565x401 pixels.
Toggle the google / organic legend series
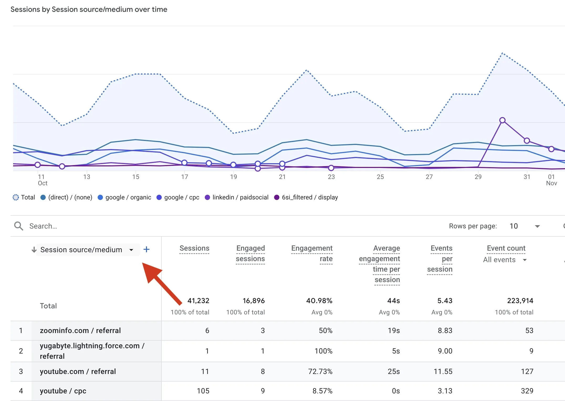click(124, 197)
